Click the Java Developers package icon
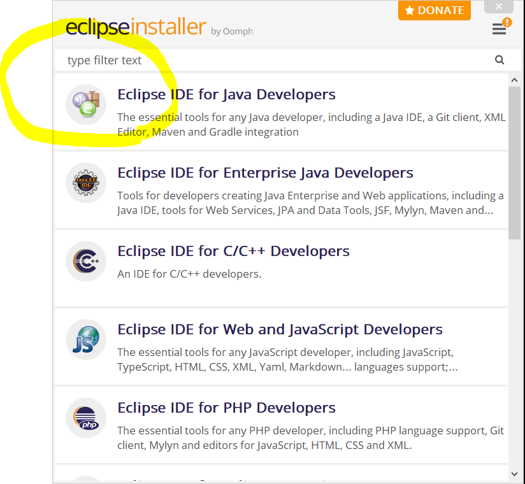This screenshot has height=484, width=525. [86, 104]
